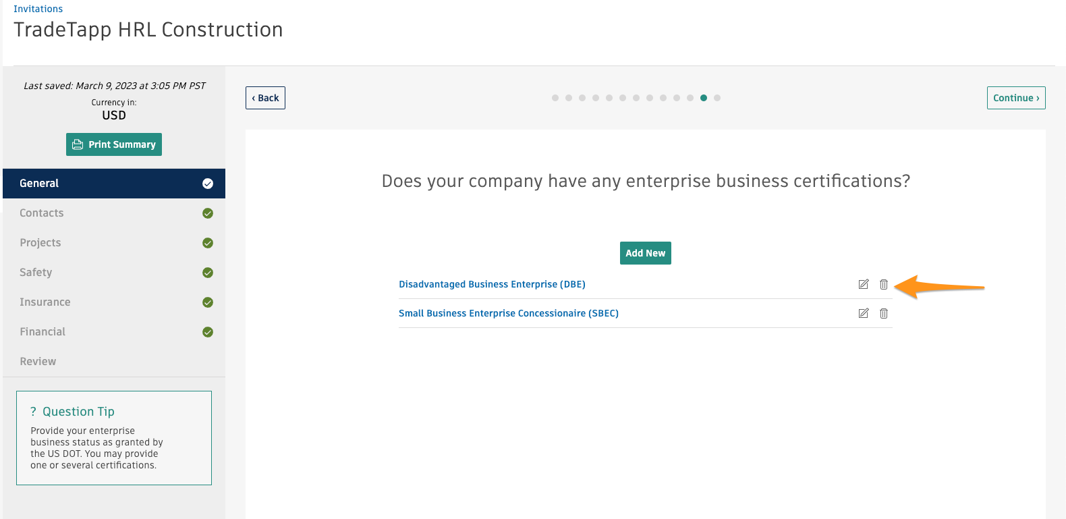Click the completed status check for Insurance section
This screenshot has height=519, width=1066.
point(207,302)
